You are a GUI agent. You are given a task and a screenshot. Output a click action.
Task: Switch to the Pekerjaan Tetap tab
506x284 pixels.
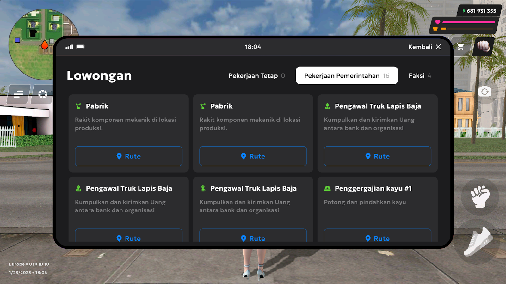(257, 76)
